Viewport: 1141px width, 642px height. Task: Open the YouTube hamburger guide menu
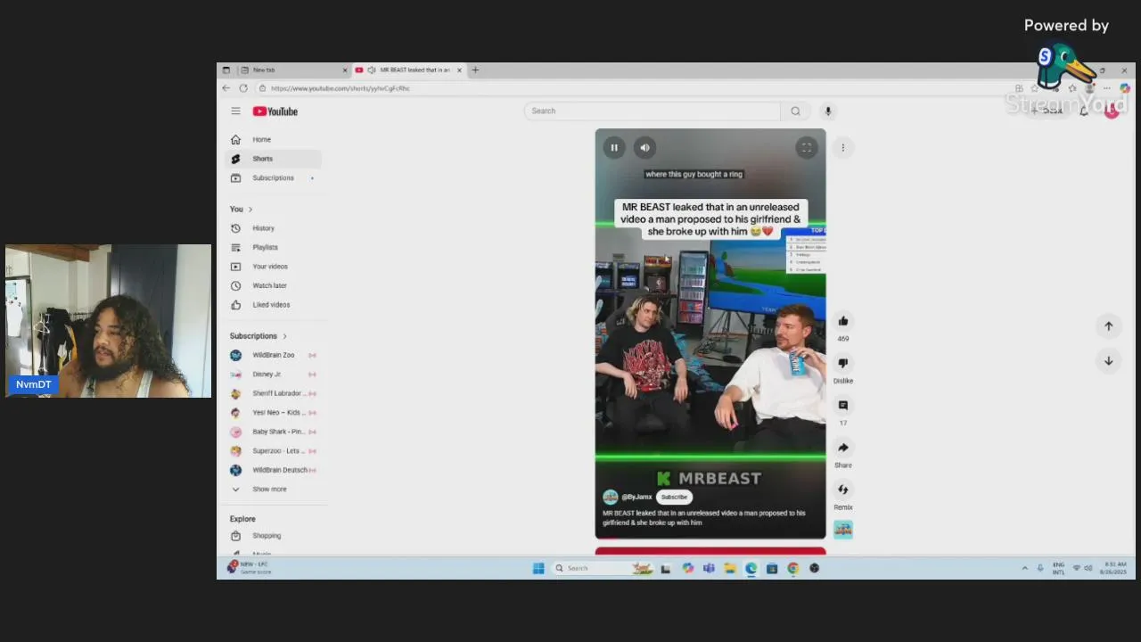point(235,111)
